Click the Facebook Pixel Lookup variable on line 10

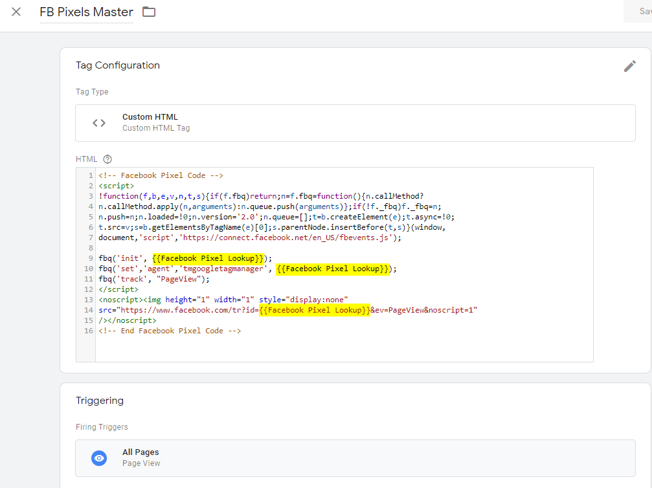pyautogui.click(x=333, y=269)
